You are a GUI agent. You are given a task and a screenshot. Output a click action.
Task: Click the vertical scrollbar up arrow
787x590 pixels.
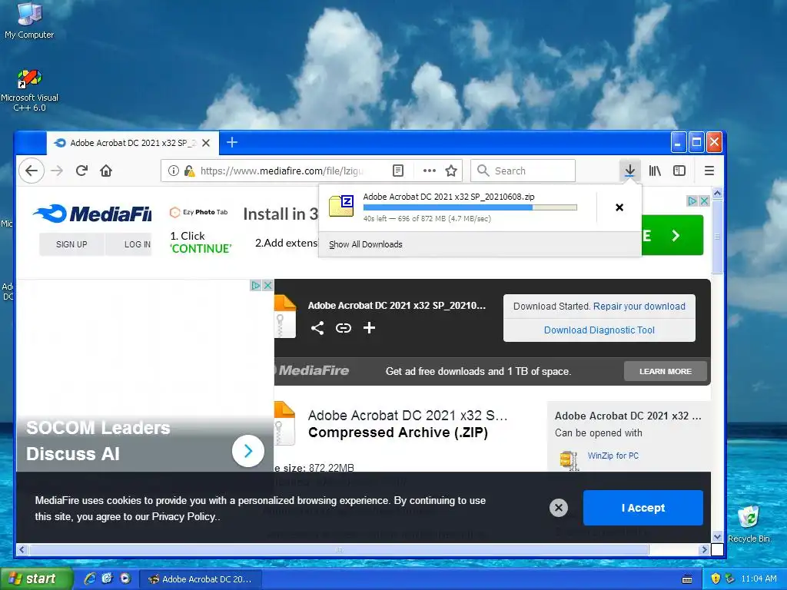point(717,193)
